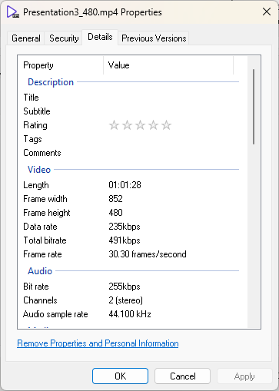Click the Audio sample rate property label
The image size is (279, 391).
[55, 314]
